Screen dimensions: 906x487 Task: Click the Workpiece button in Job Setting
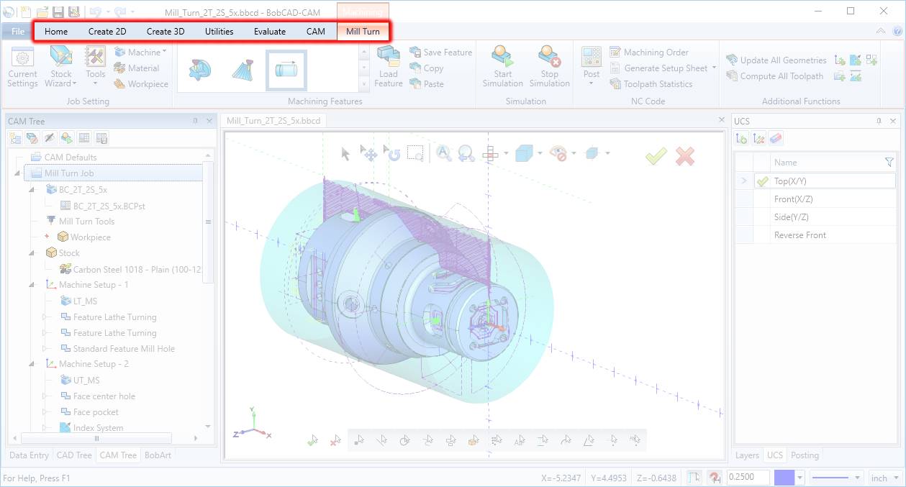[140, 84]
